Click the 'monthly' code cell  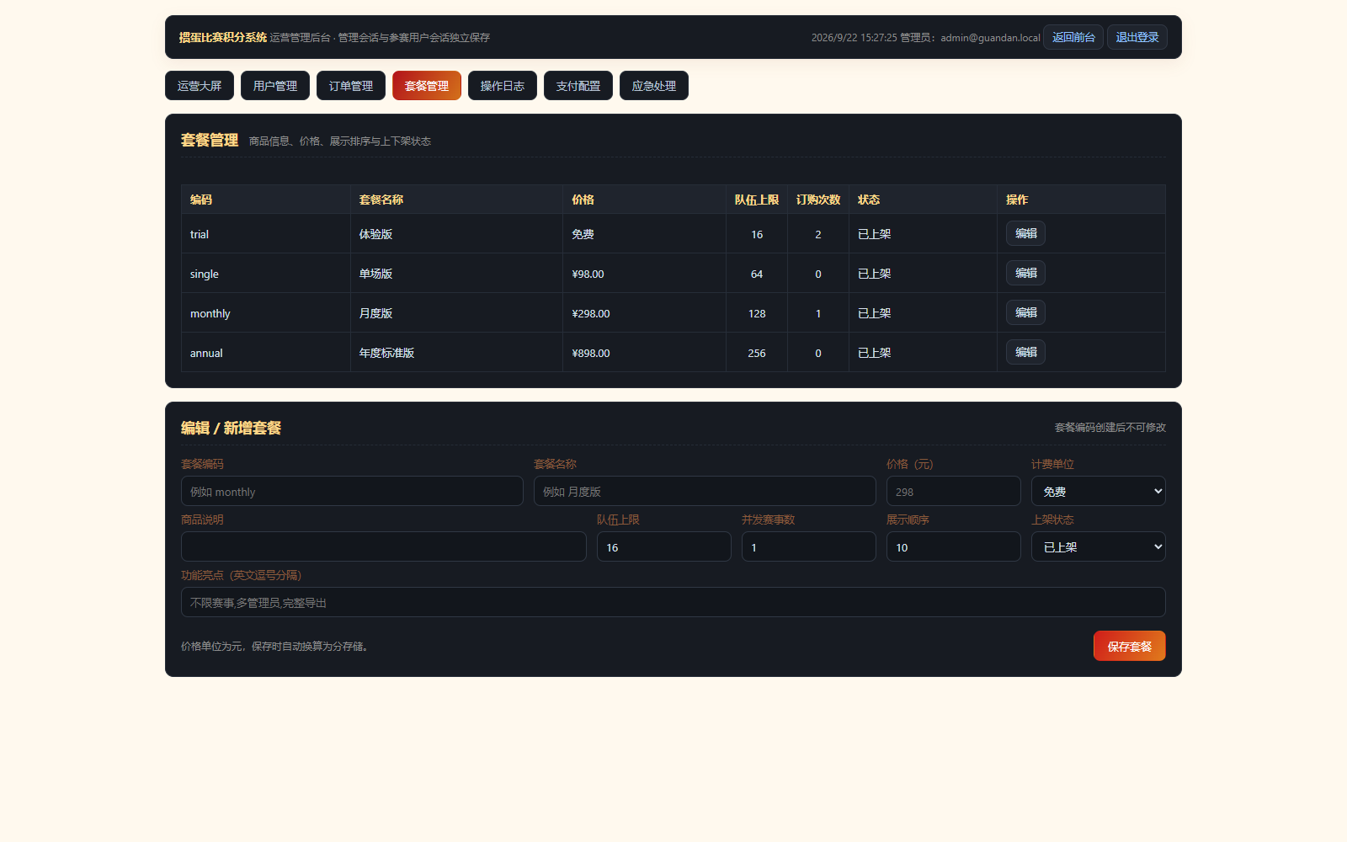[x=266, y=313]
